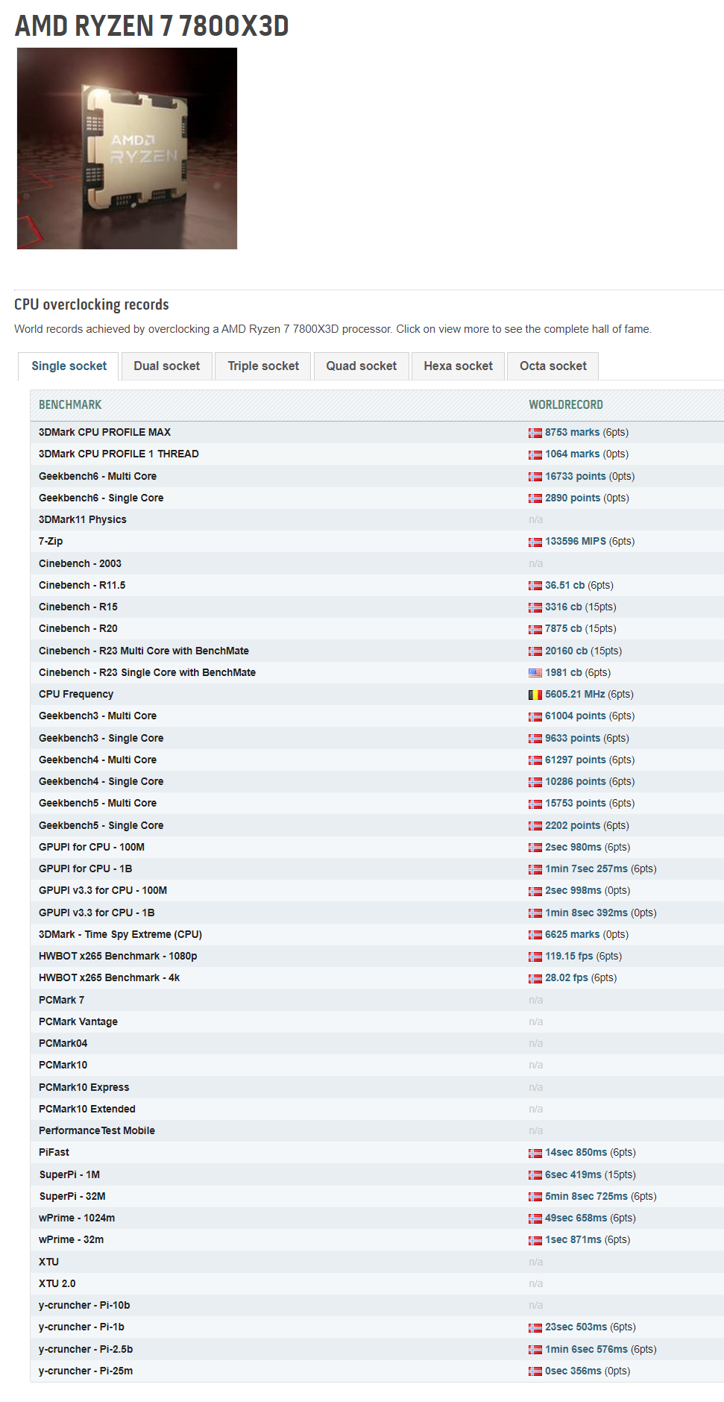The width and height of the screenshot is (724, 1402).
Task: Switch to the Dual socket tab
Action: (167, 366)
